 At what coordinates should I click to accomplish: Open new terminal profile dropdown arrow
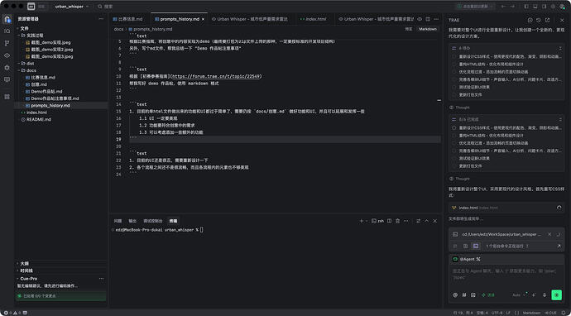click(x=367, y=221)
